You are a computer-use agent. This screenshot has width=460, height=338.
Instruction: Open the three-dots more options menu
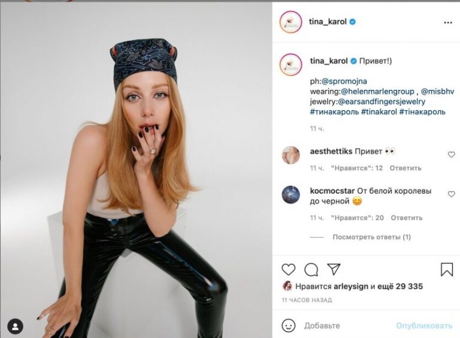click(x=448, y=23)
